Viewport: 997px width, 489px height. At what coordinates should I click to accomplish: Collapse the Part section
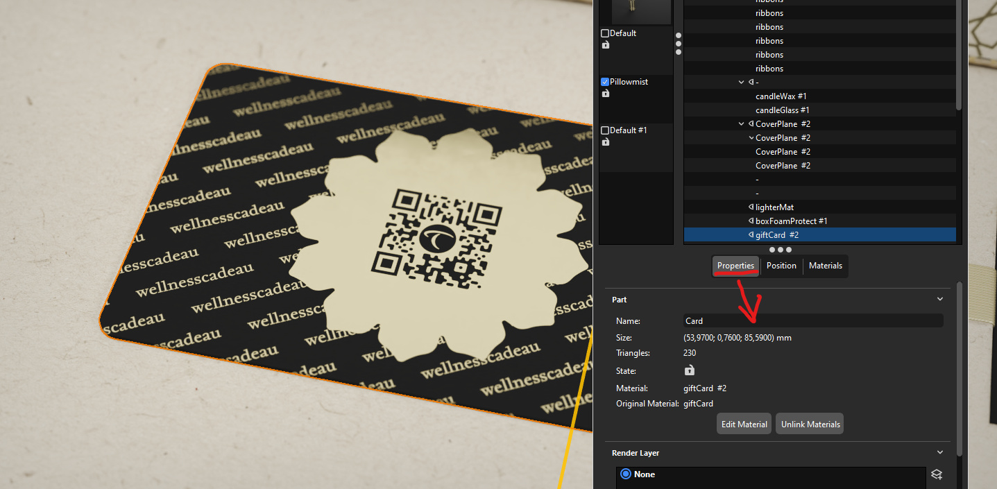(940, 300)
